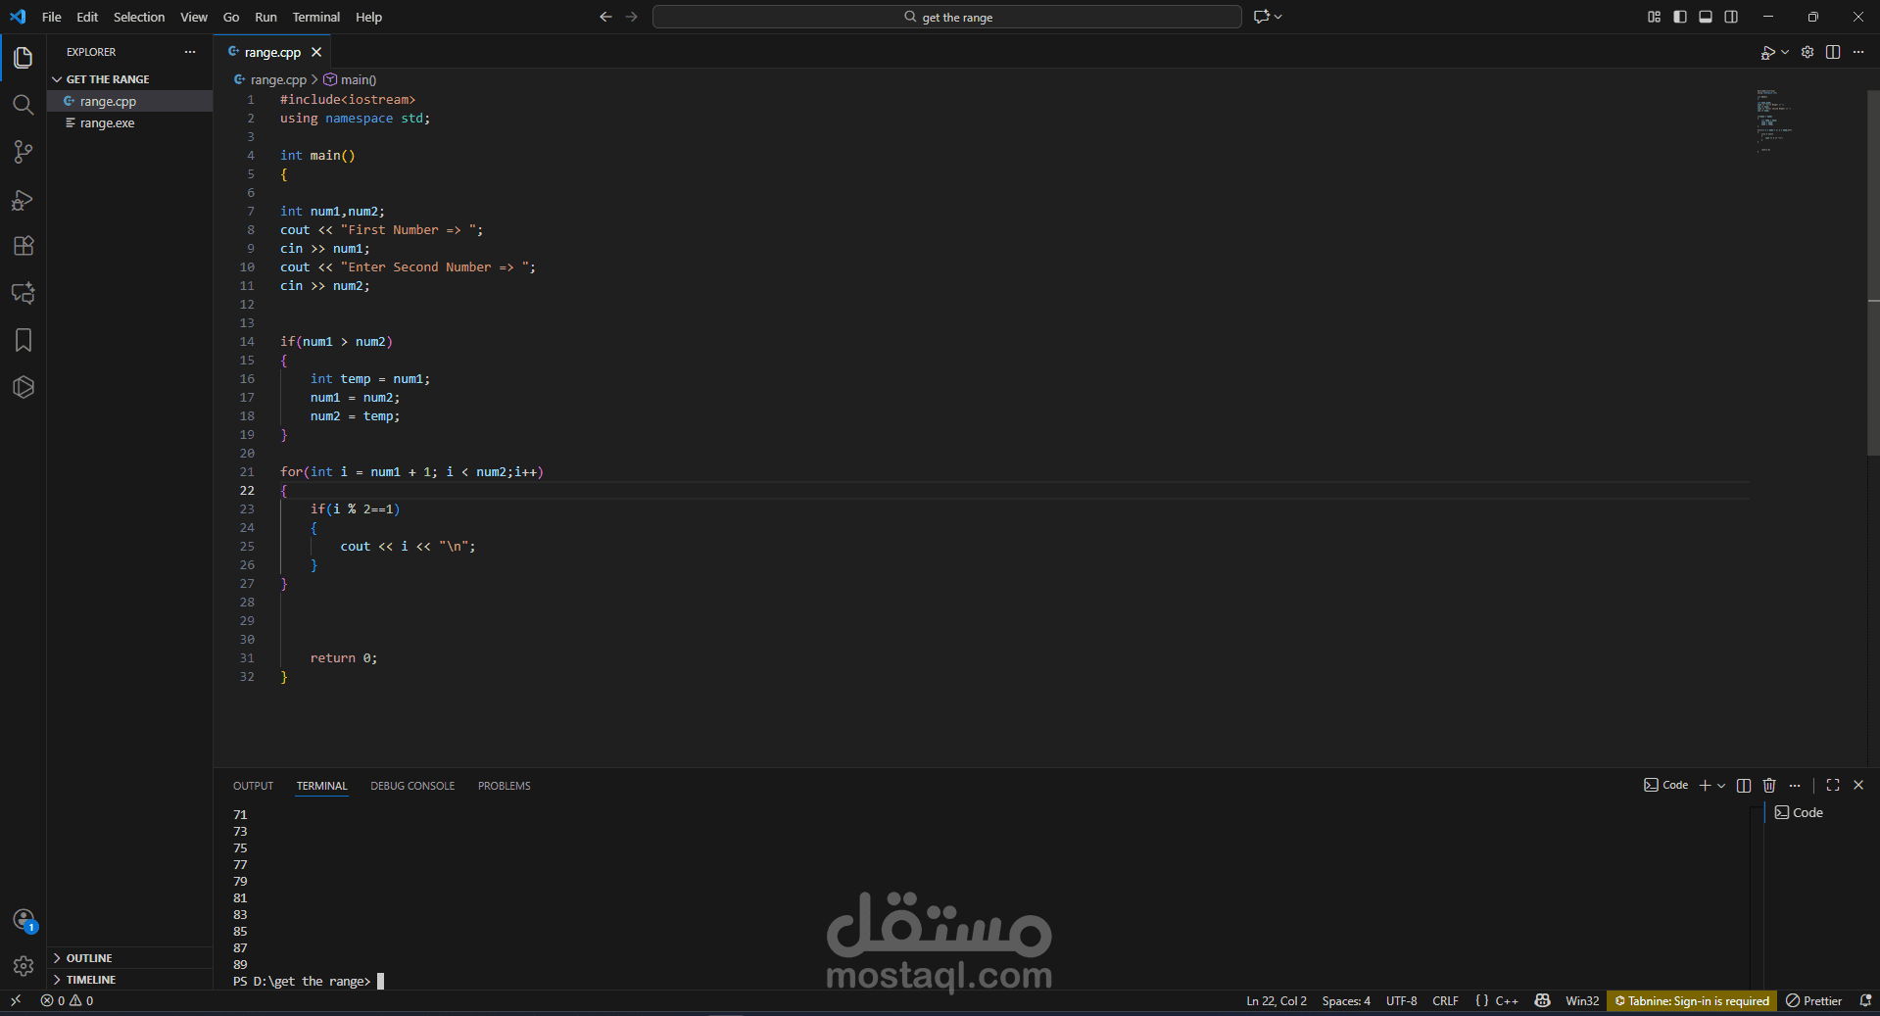Sign in to Tabnine from status bar
The width and height of the screenshot is (1880, 1016).
[1692, 1001]
